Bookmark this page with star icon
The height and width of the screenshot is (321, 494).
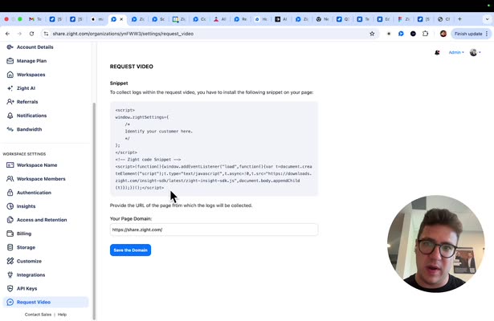click(x=372, y=34)
